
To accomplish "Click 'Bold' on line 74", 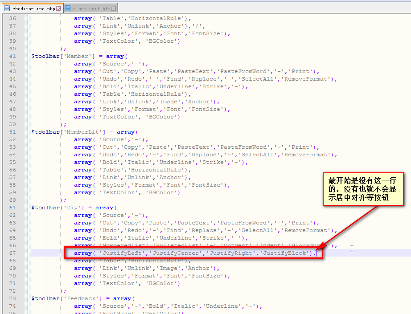I will [x=156, y=306].
